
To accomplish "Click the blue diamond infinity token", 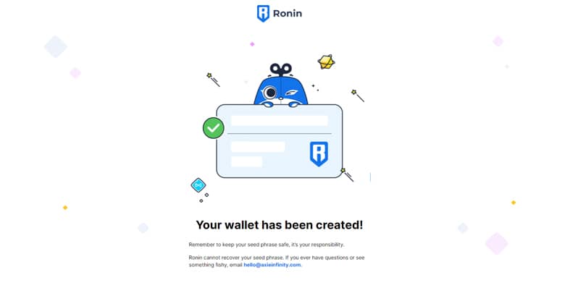I will [198, 185].
